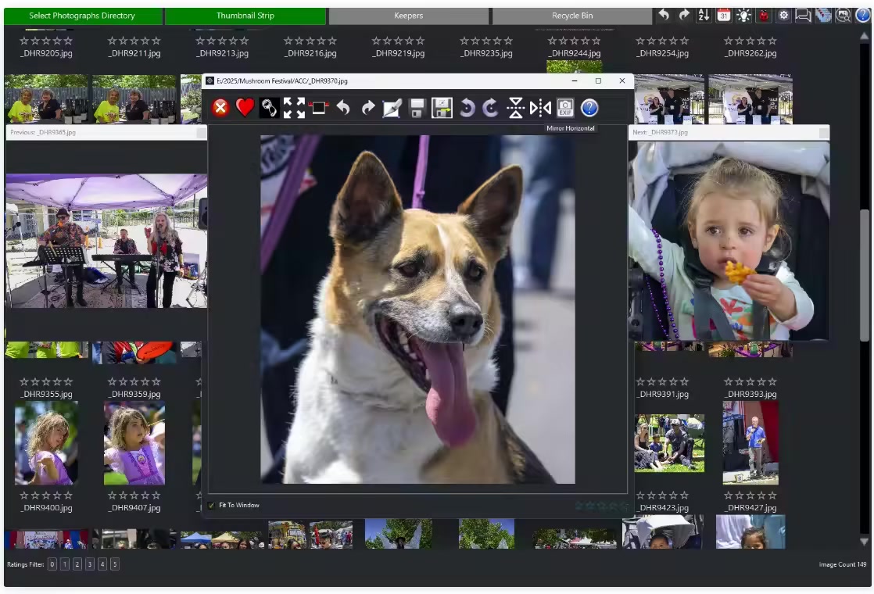Click the mirror vertical flip icon
Screen dimensions: 874x594
pyautogui.click(x=515, y=108)
